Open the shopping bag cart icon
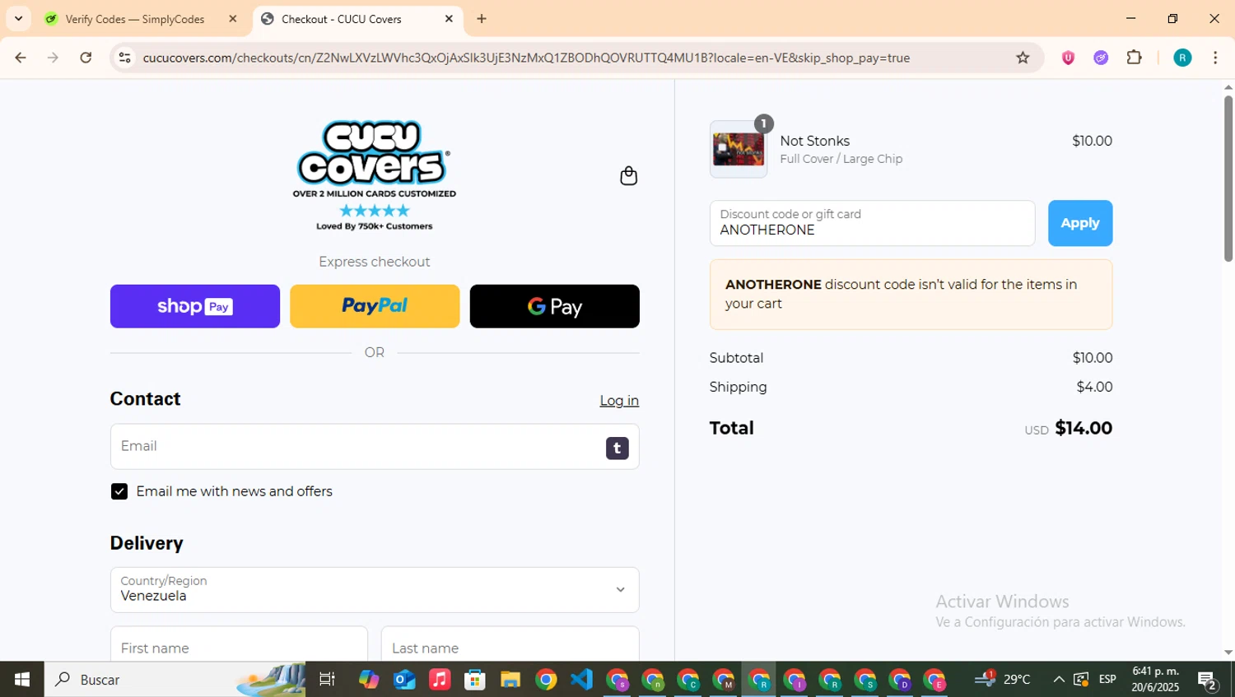The width and height of the screenshot is (1235, 697). coord(628,175)
